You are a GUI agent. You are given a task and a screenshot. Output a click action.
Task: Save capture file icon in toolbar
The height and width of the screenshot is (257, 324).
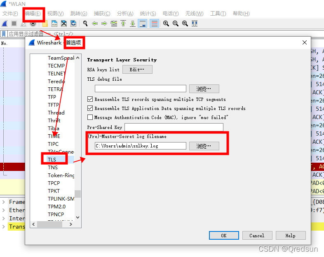(x=54, y=23)
